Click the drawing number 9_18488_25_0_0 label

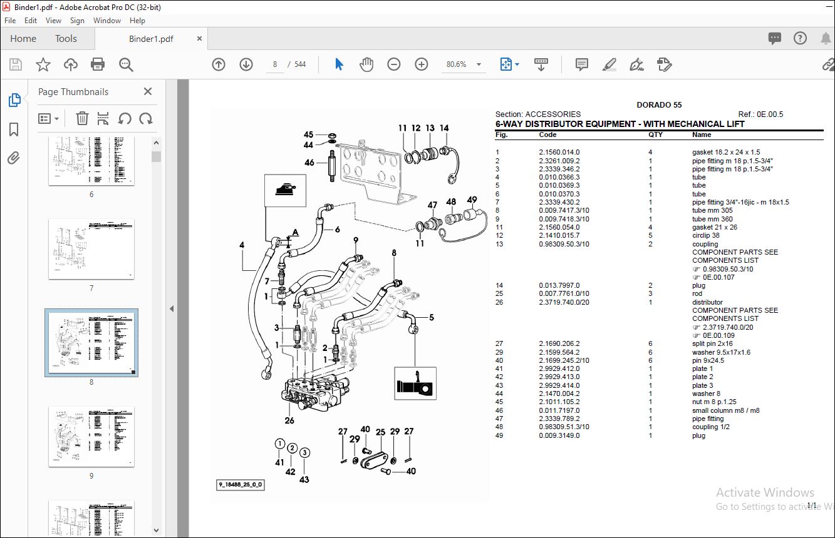[x=241, y=485]
